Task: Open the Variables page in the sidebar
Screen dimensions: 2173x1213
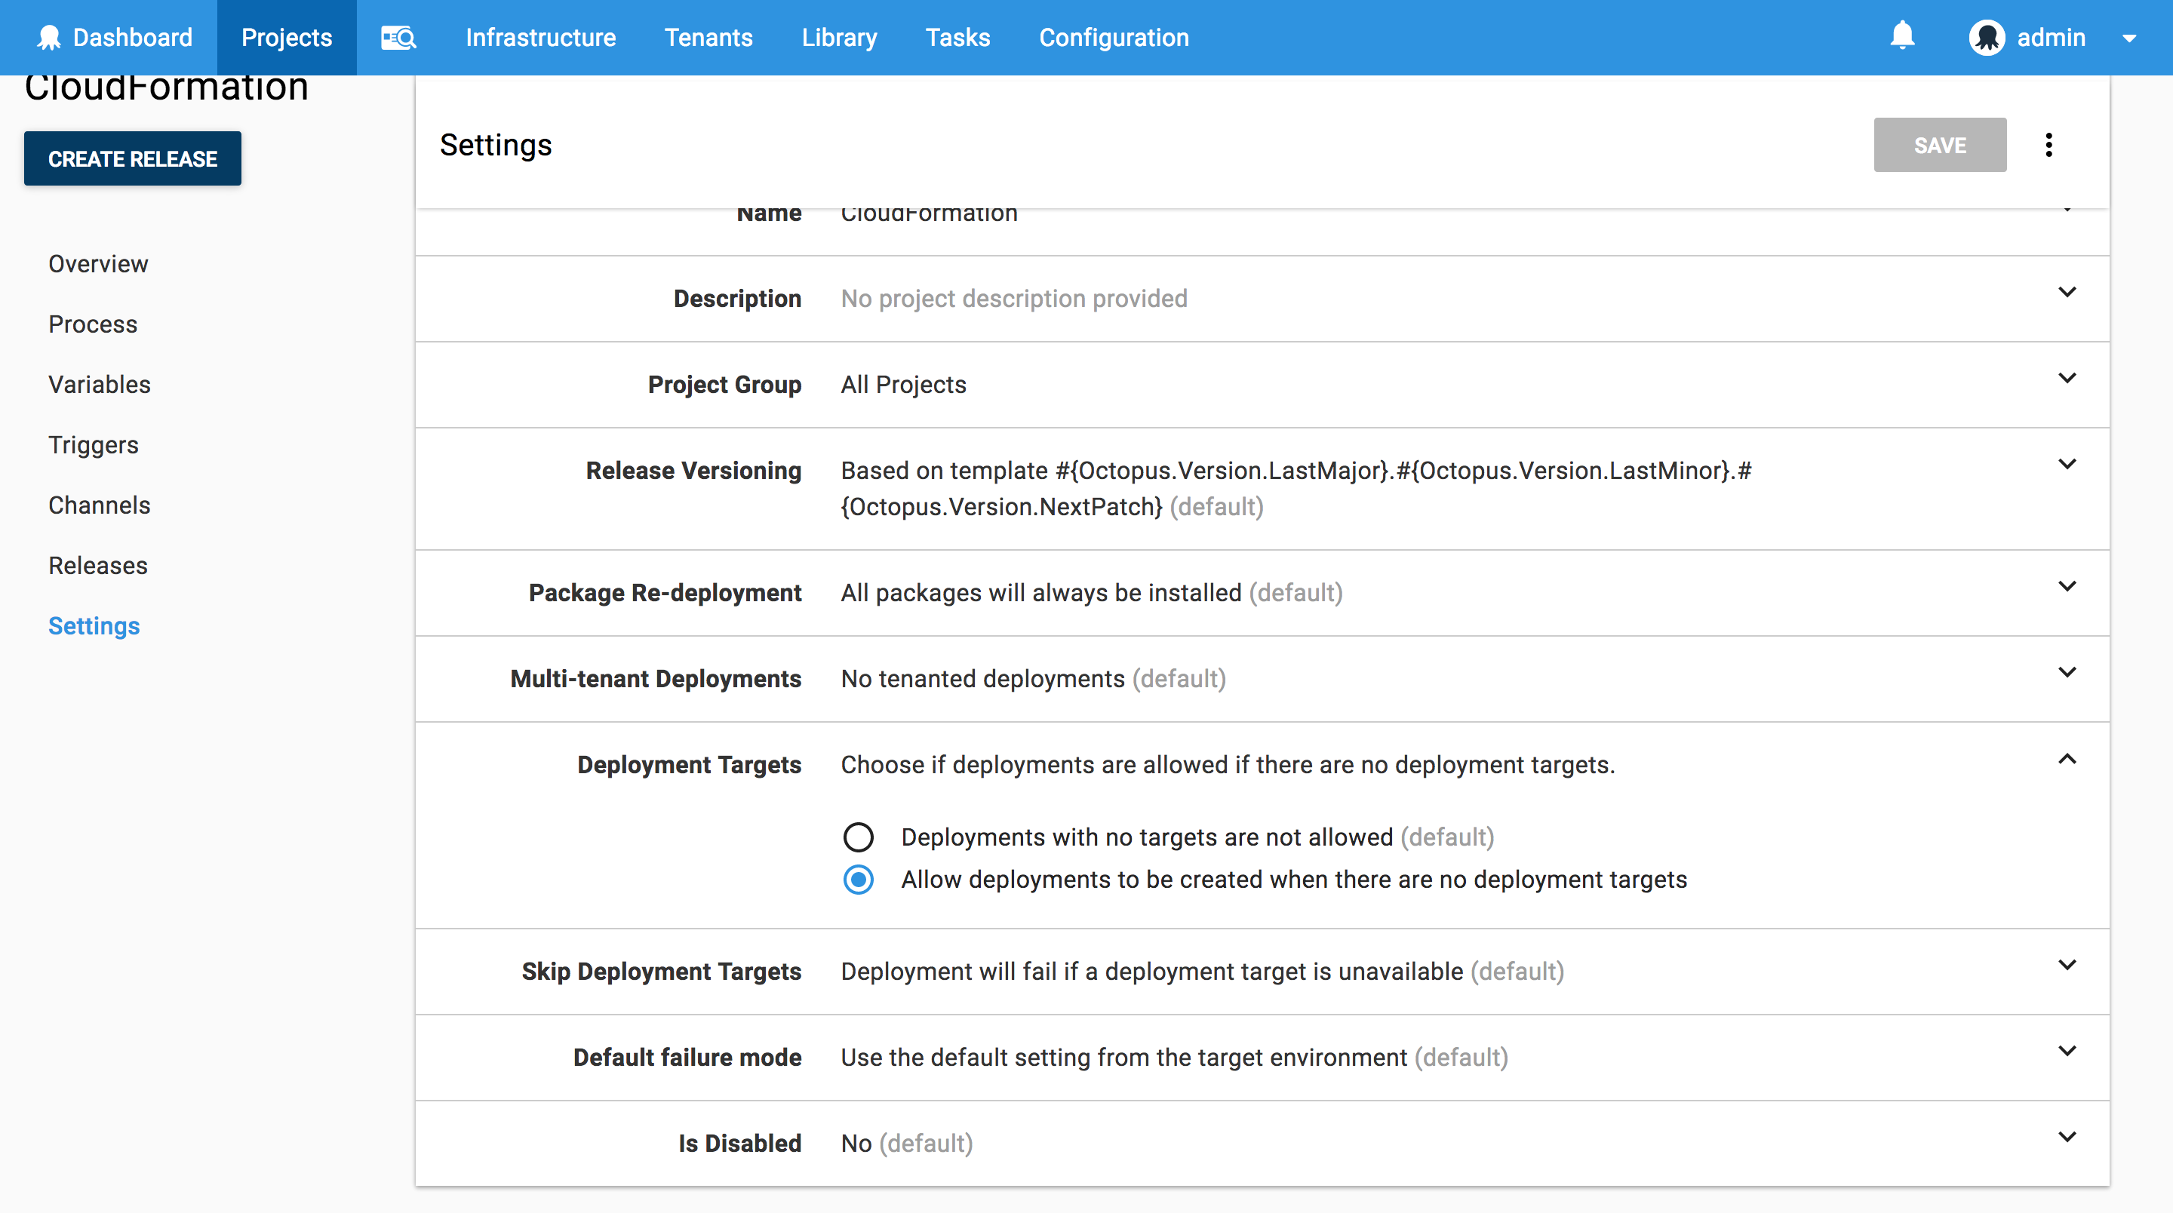Action: (x=99, y=384)
